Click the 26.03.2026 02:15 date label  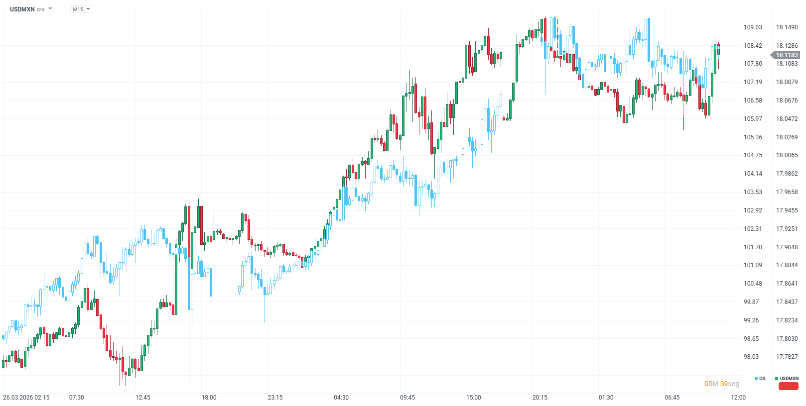point(26,398)
